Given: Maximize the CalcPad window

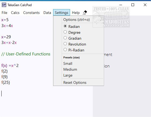Looking at the screenshot, I should point(133,5).
